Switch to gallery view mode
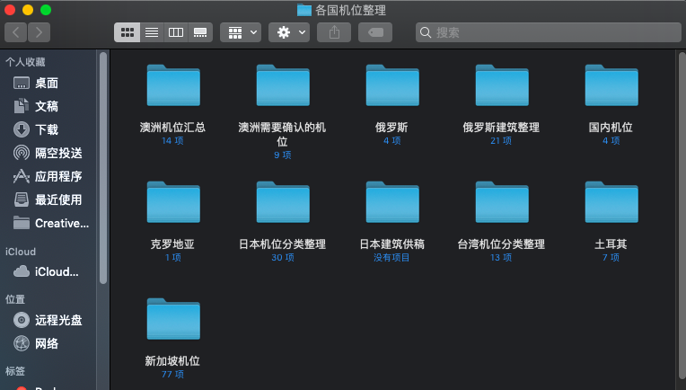The height and width of the screenshot is (390, 686). 200,32
